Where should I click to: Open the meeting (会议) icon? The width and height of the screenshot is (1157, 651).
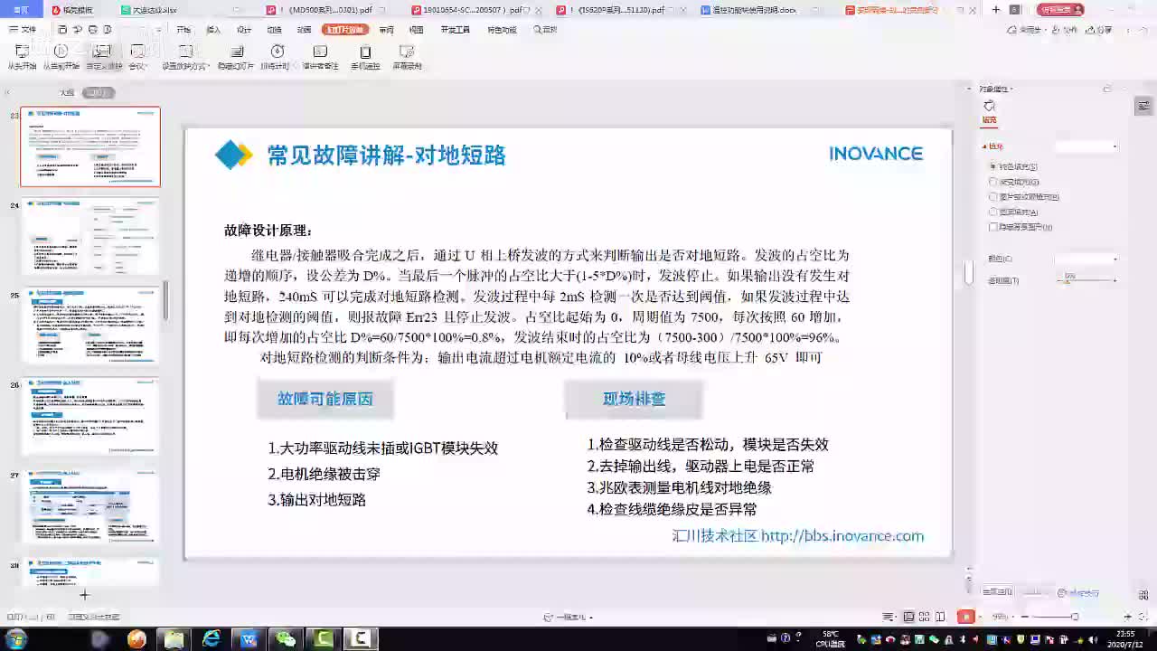click(137, 52)
